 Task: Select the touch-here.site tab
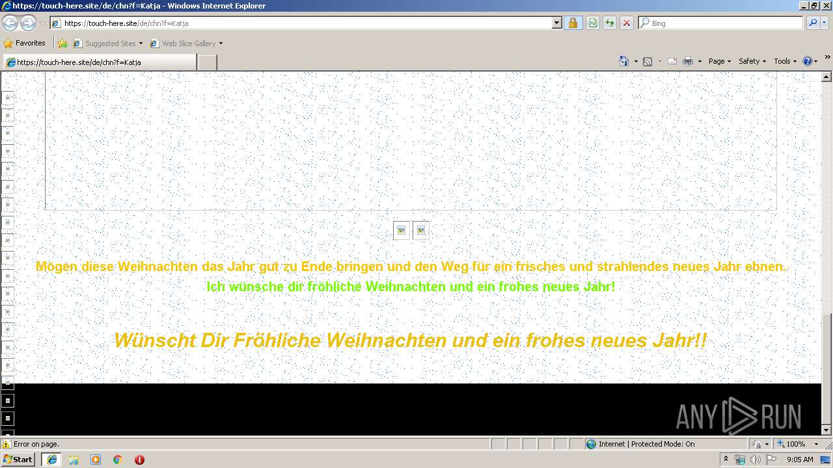coord(100,62)
